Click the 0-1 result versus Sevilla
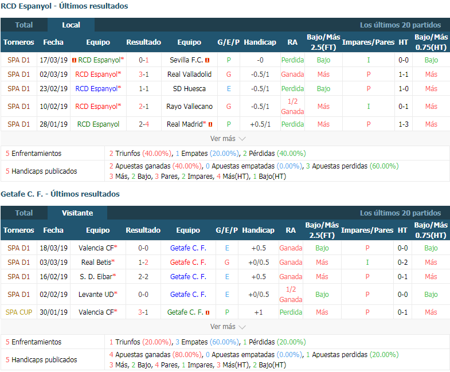 pyautogui.click(x=144, y=60)
